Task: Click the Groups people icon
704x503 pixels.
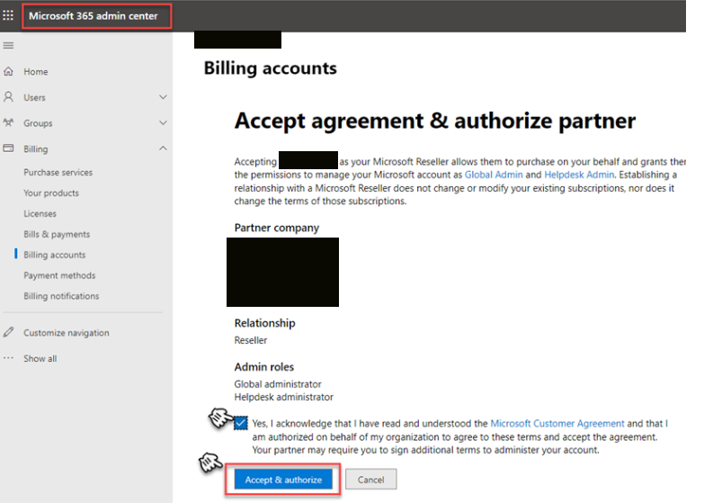Action: pyautogui.click(x=9, y=123)
